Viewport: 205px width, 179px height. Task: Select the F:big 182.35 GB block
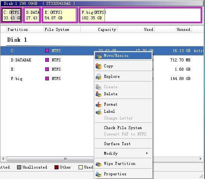click(x=140, y=15)
